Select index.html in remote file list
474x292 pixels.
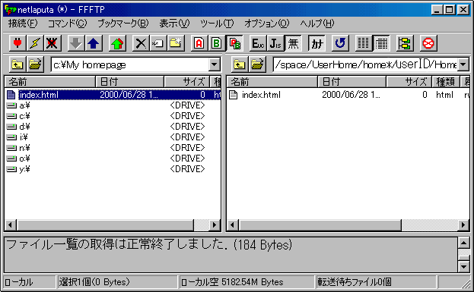(261, 95)
